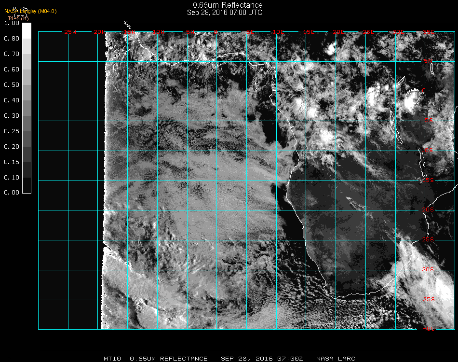Click the 5S latitude label
Screen dimensions: 458x362
click(x=429, y=120)
